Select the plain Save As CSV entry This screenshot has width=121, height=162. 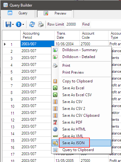81,102
